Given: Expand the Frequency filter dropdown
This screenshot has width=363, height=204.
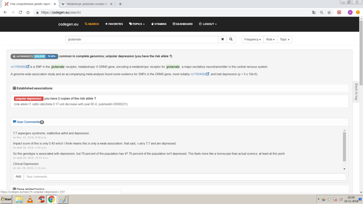Looking at the screenshot, I should (252, 39).
